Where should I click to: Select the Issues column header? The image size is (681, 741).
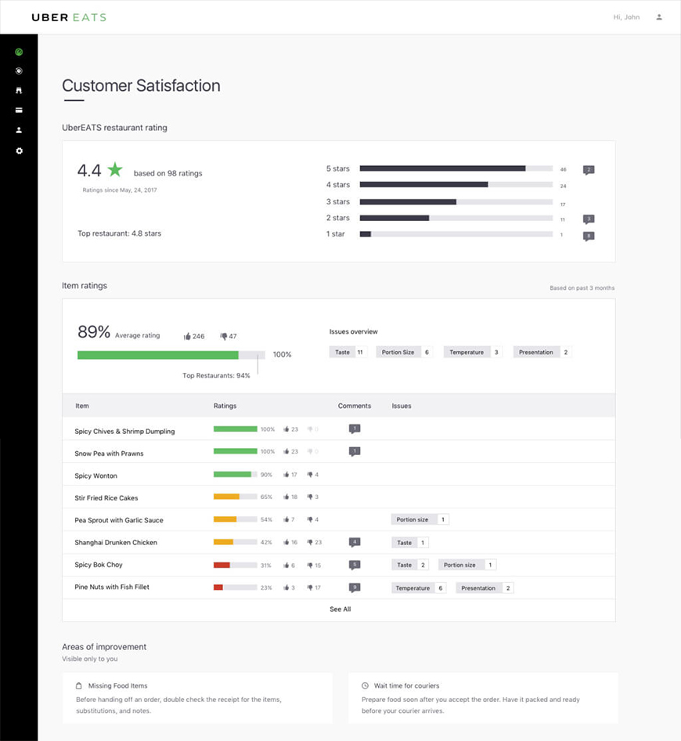(x=401, y=406)
